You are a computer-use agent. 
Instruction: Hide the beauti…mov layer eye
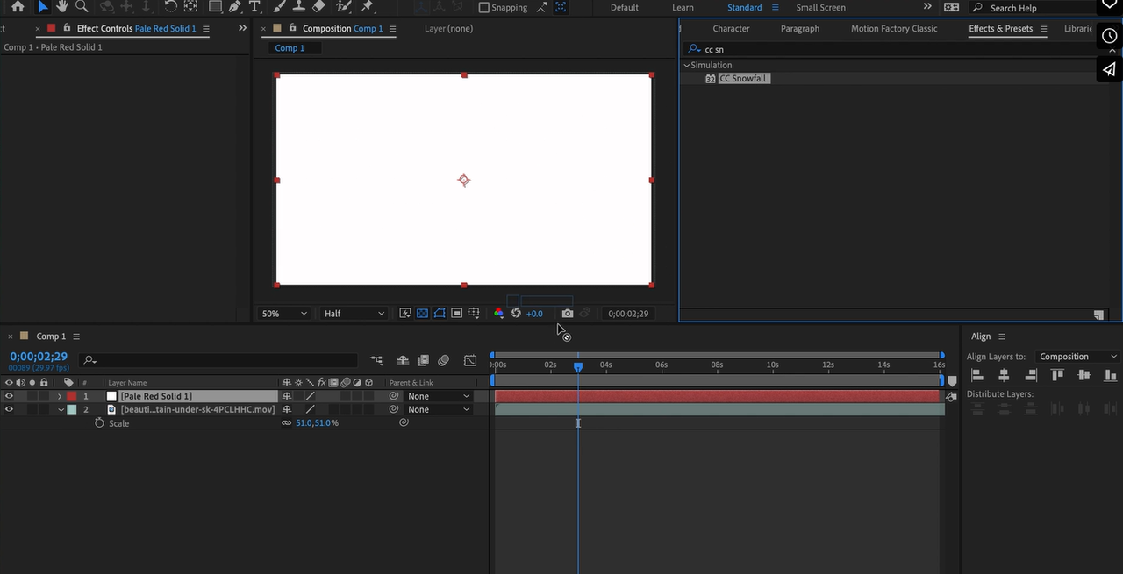click(x=9, y=409)
